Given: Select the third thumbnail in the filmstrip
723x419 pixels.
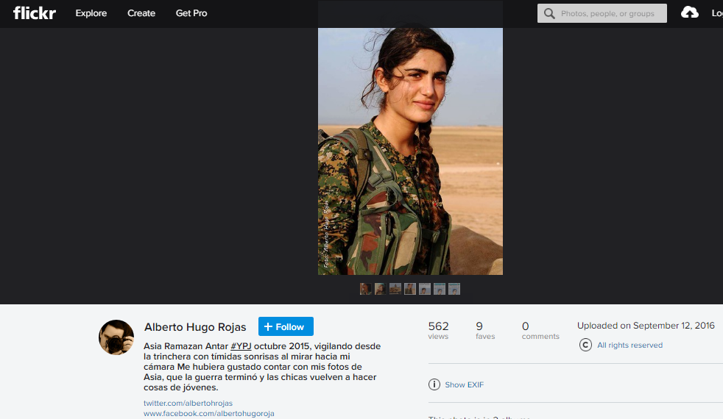Looking at the screenshot, I should [x=395, y=289].
